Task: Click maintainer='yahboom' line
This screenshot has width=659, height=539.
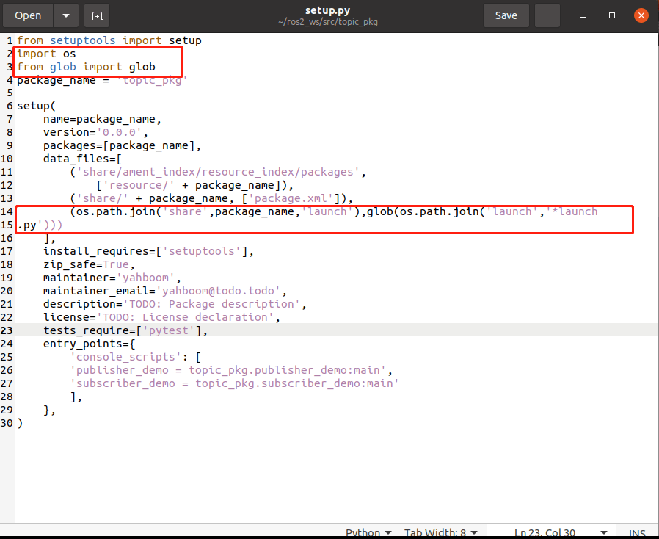Action: coord(112,278)
